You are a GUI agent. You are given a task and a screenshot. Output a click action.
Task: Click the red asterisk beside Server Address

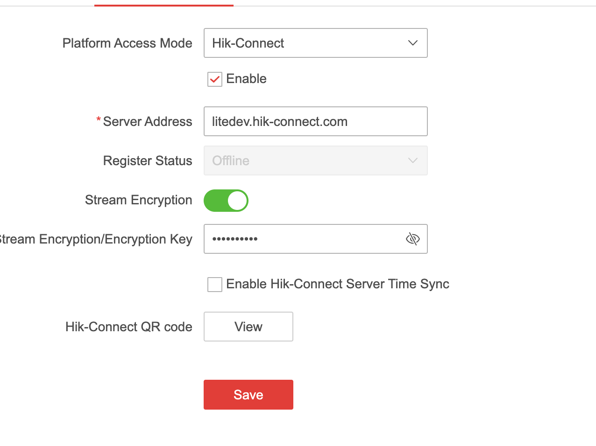point(99,120)
